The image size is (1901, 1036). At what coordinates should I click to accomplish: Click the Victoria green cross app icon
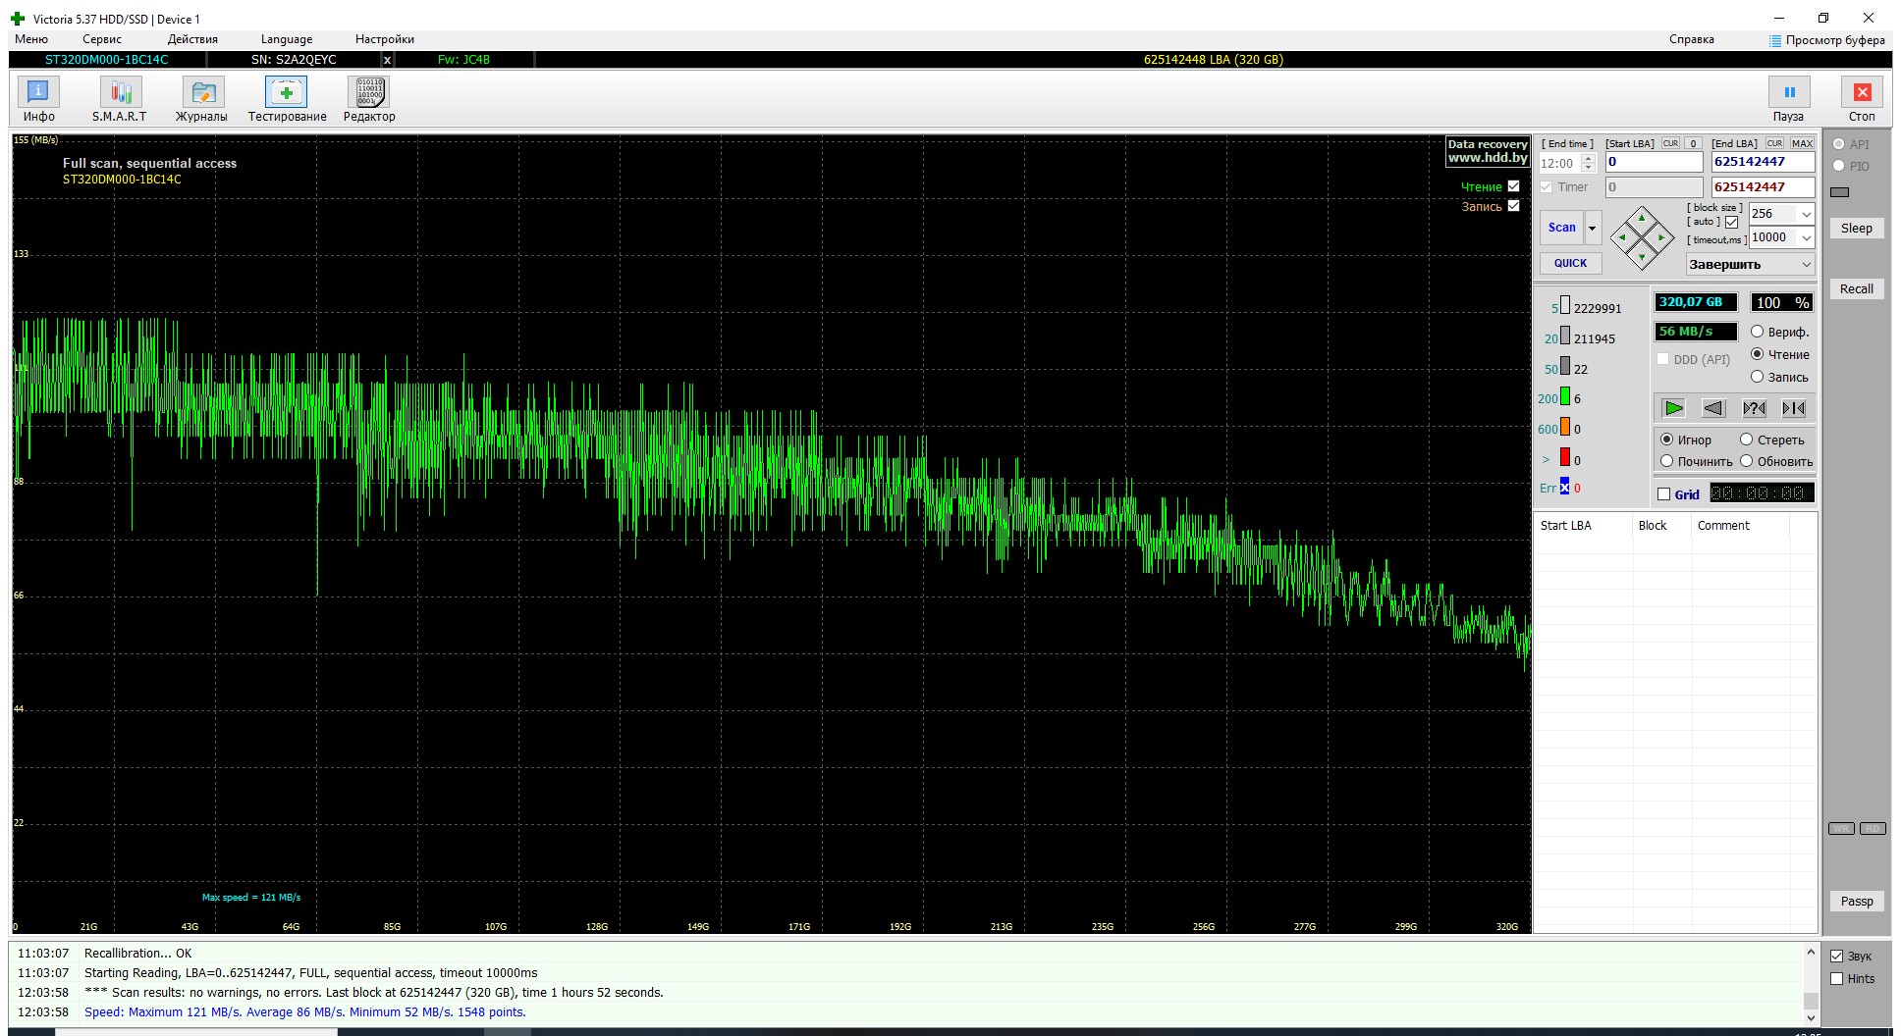(18, 19)
